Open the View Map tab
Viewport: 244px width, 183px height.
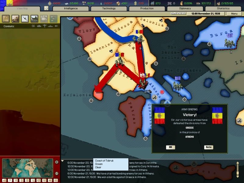pyautogui.click(x=22, y=9)
